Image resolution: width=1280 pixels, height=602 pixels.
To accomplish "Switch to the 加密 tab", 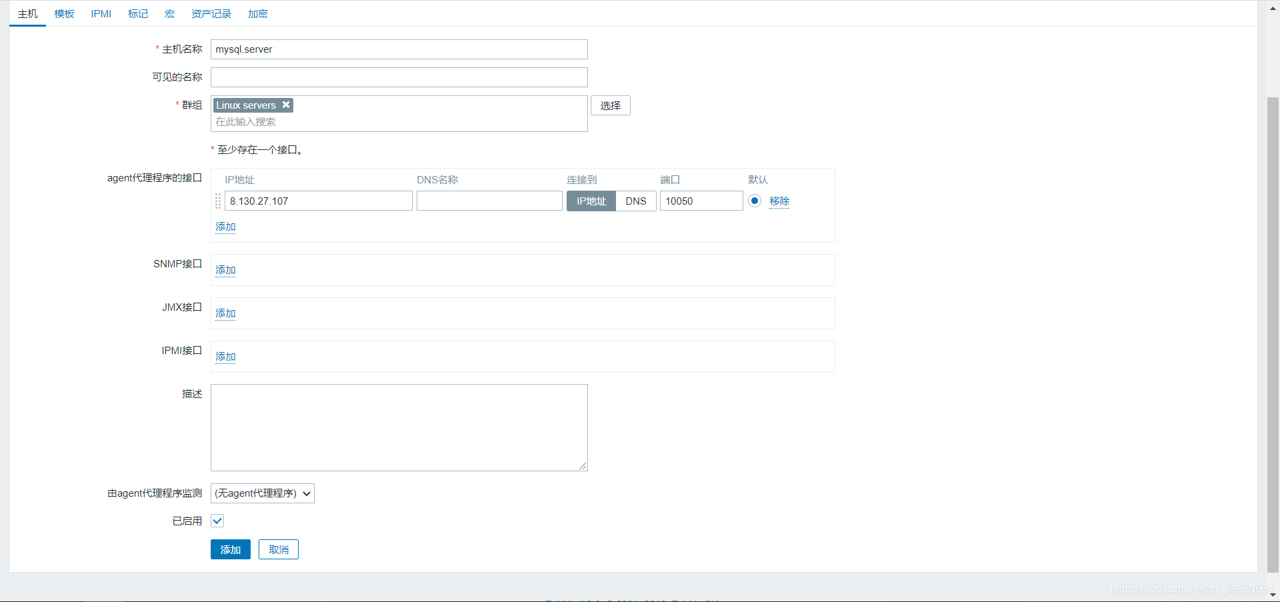I will tap(258, 14).
